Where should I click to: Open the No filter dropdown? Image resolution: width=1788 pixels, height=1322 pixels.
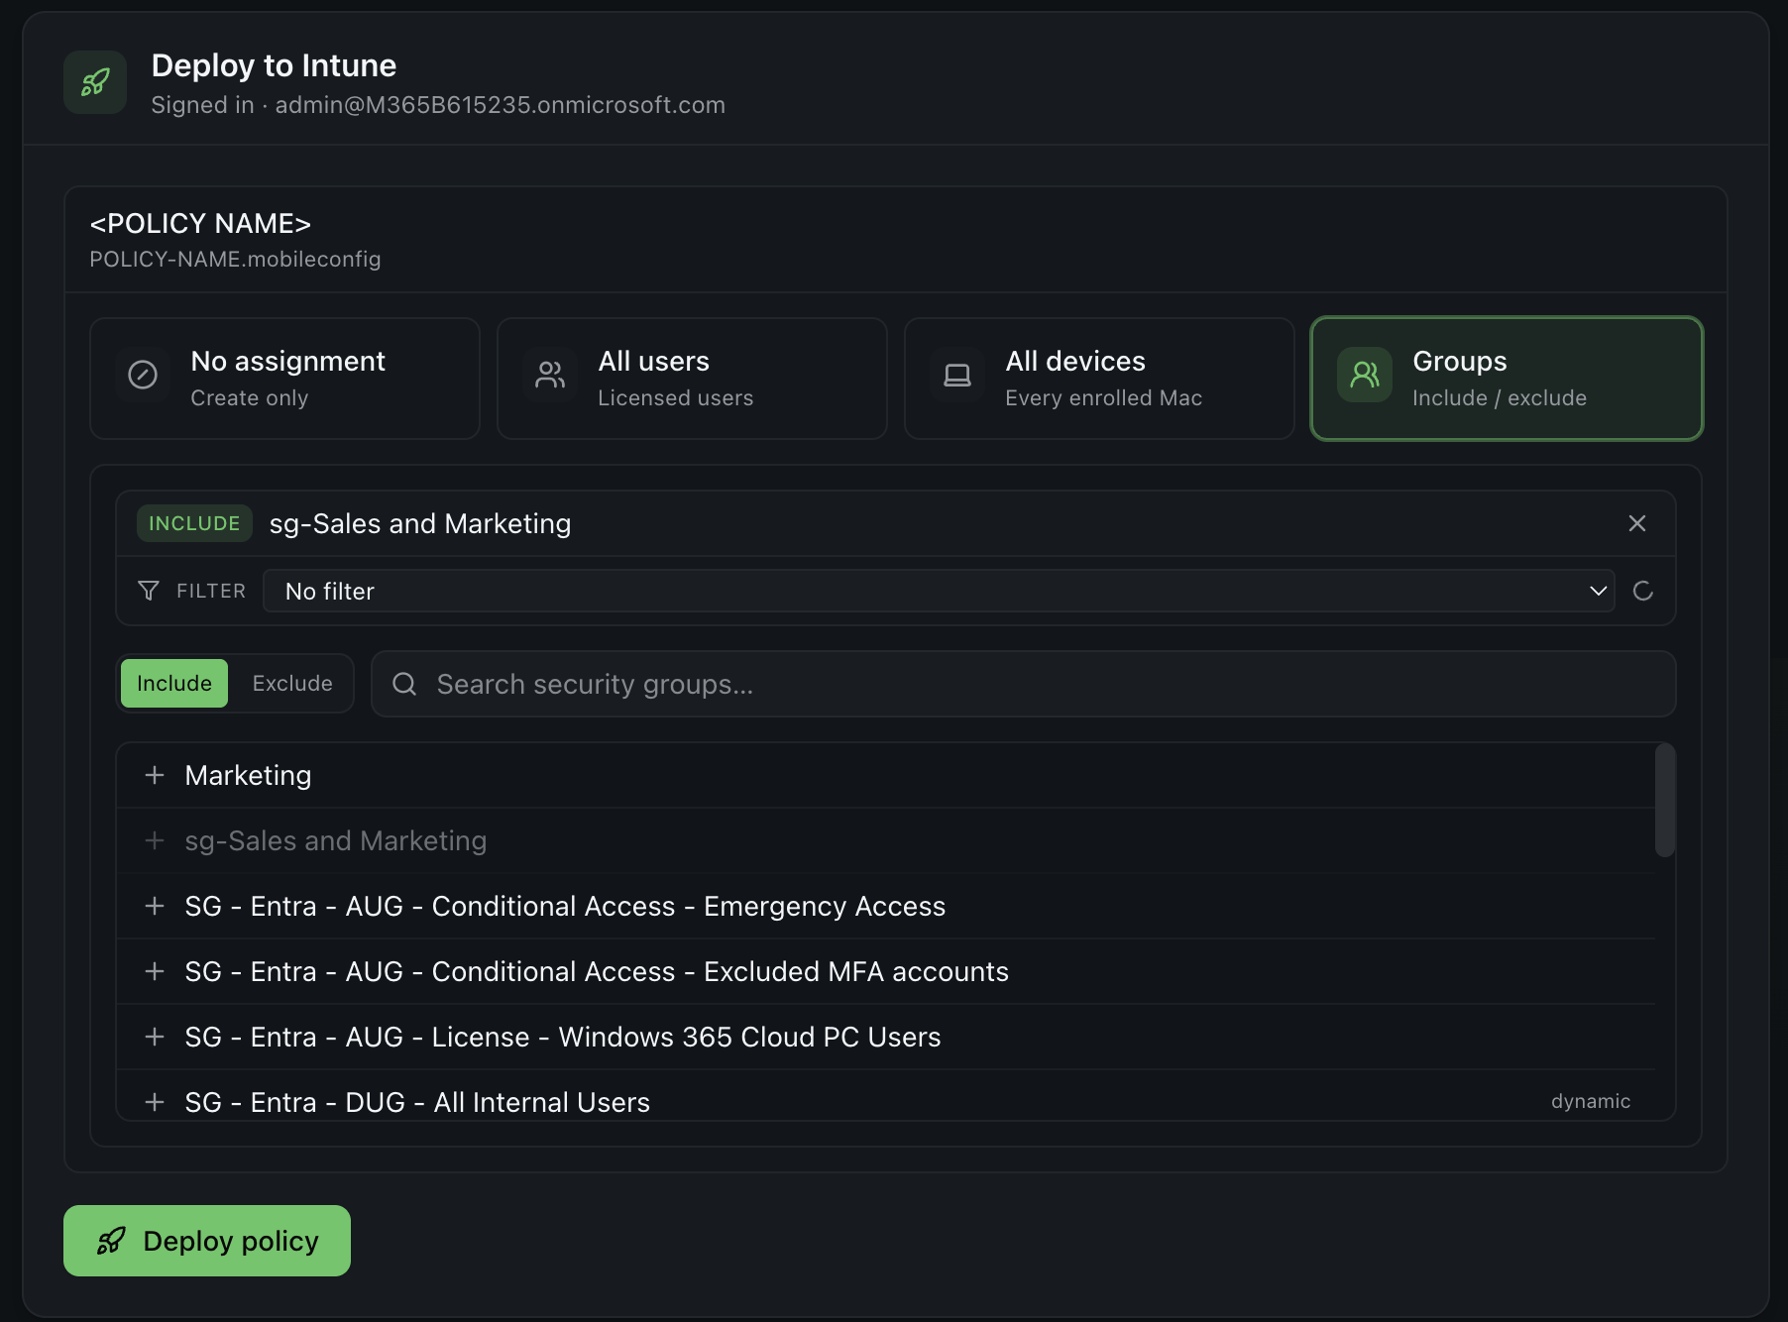[x=939, y=591]
